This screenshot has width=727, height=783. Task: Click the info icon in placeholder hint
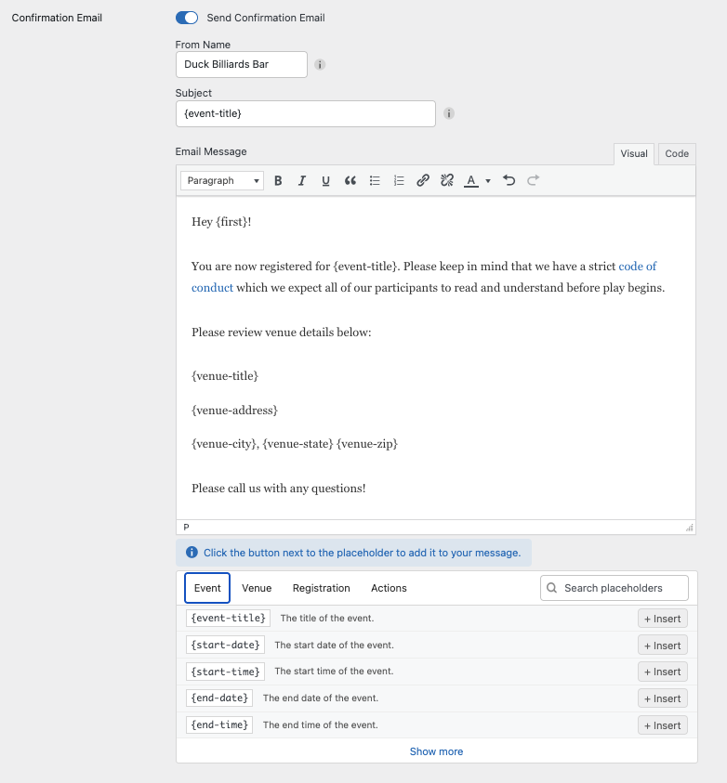(x=192, y=553)
